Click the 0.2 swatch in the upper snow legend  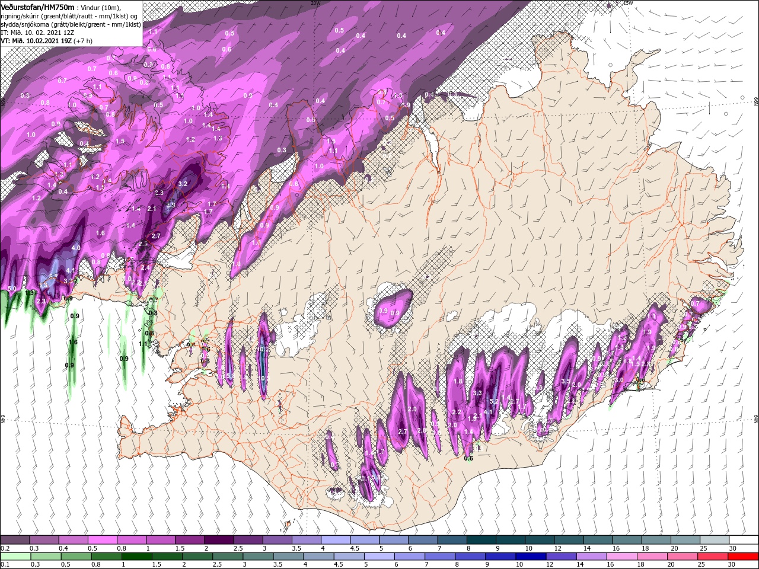pyautogui.click(x=15, y=540)
